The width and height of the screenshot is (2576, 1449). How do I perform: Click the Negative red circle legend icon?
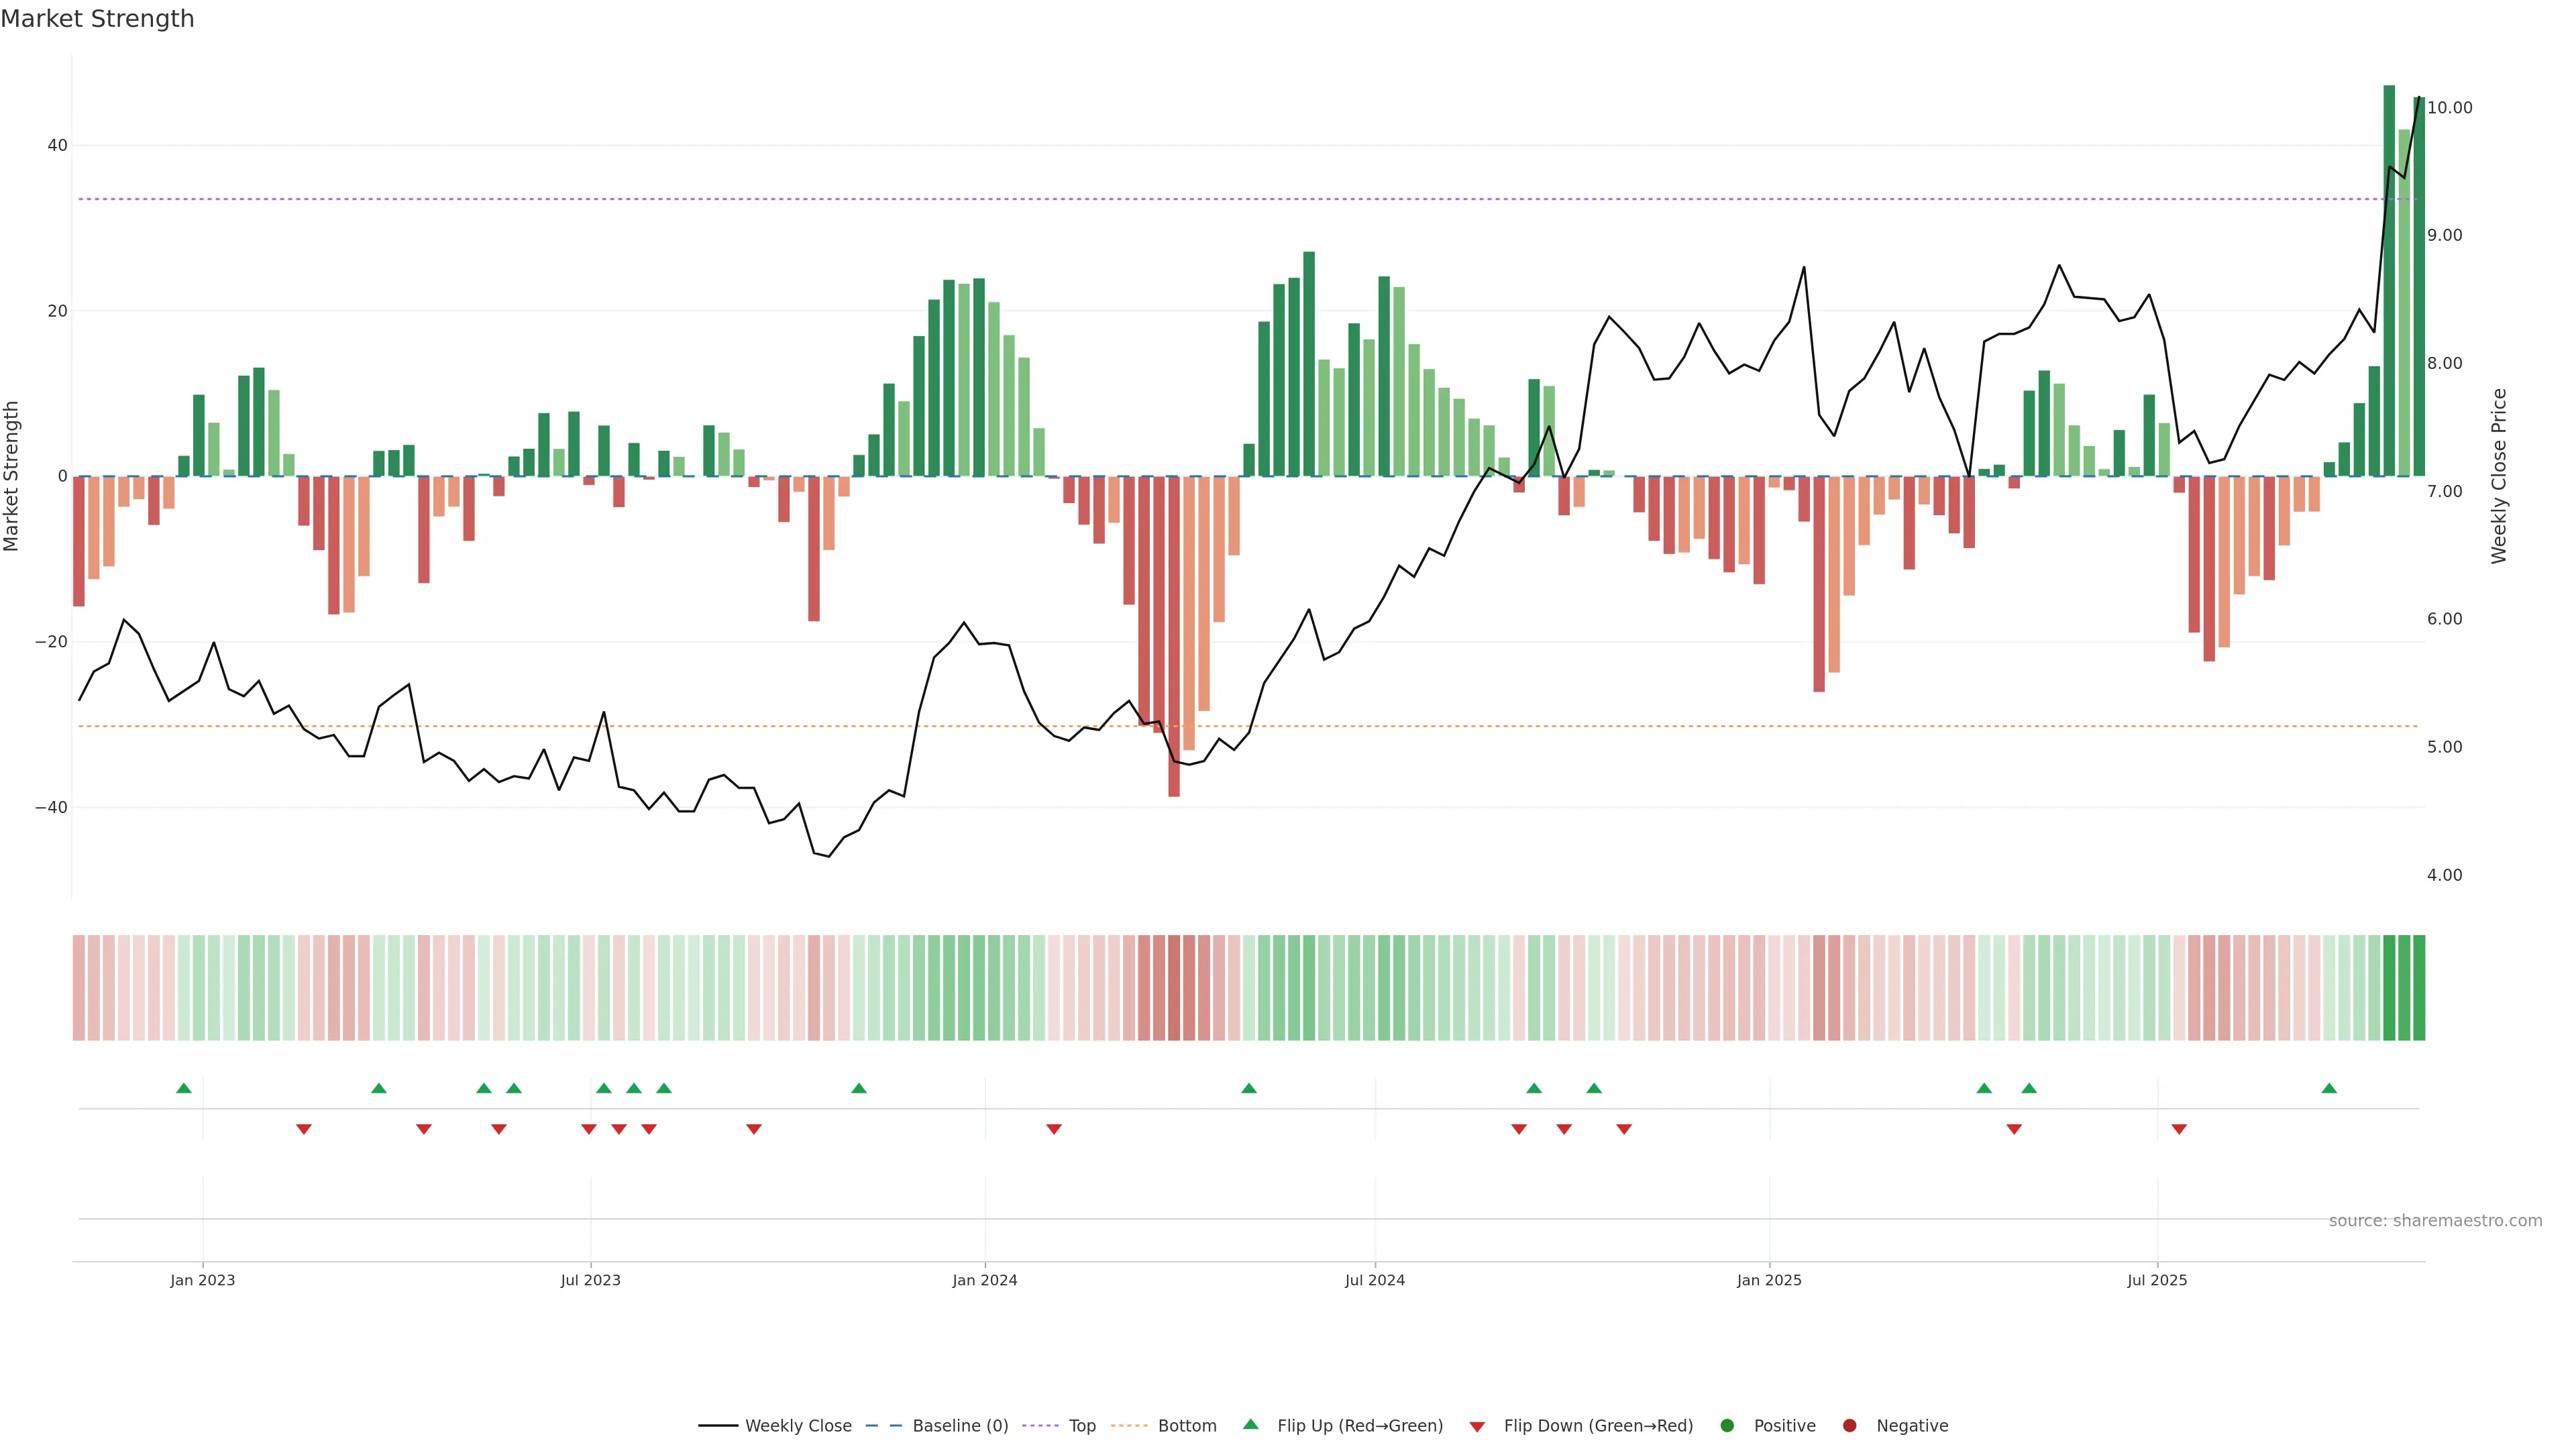coord(1849,1425)
